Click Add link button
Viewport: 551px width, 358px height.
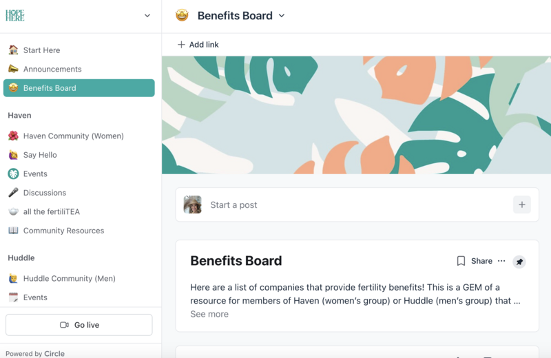click(198, 45)
